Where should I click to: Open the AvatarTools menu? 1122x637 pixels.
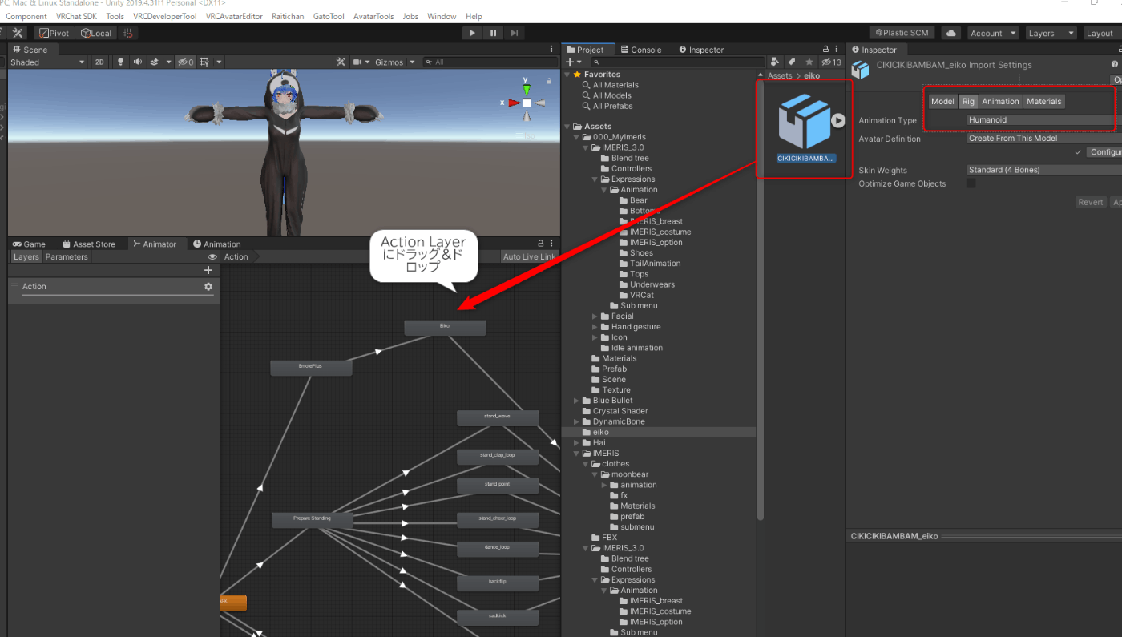[x=373, y=16]
